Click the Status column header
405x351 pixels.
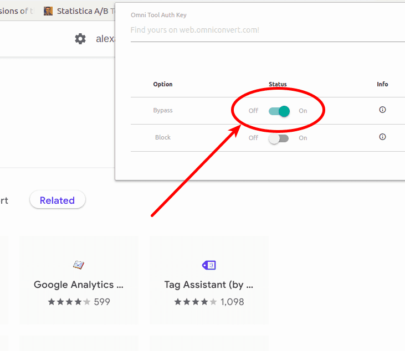[278, 84]
